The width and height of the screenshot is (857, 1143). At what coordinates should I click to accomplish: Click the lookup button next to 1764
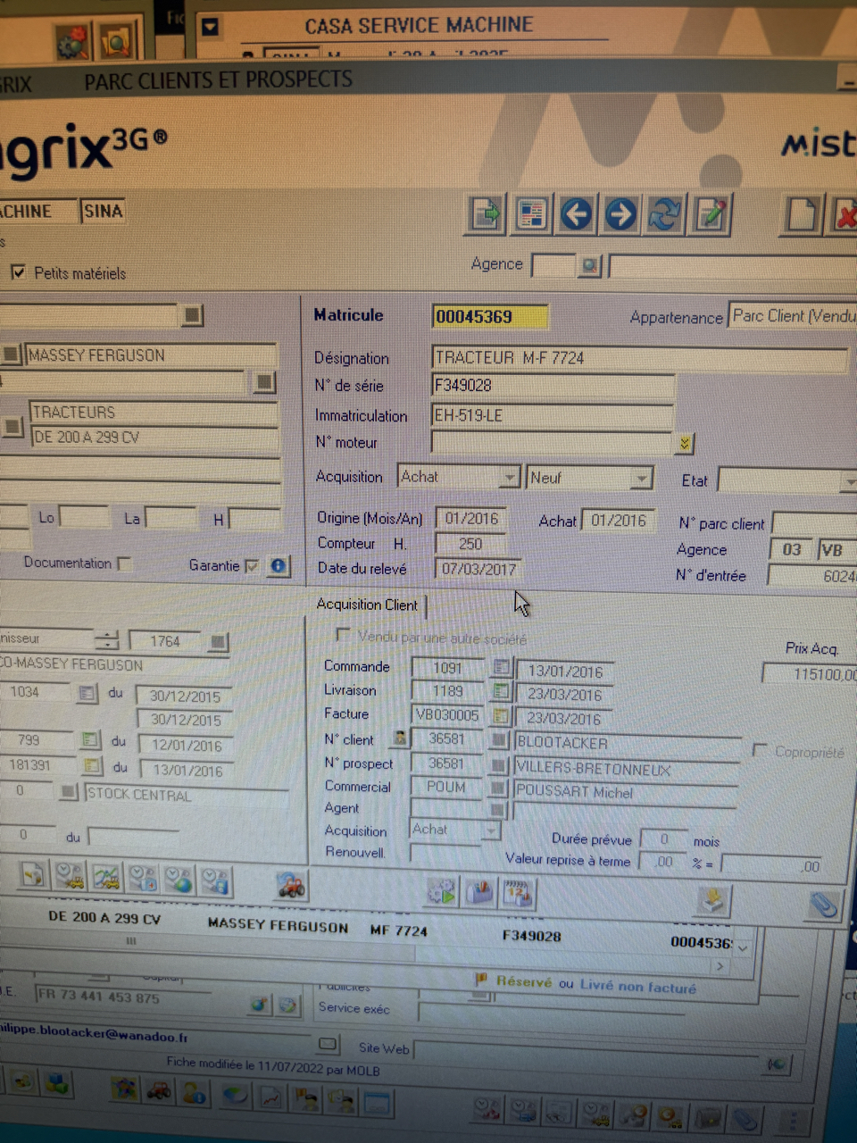[219, 641]
